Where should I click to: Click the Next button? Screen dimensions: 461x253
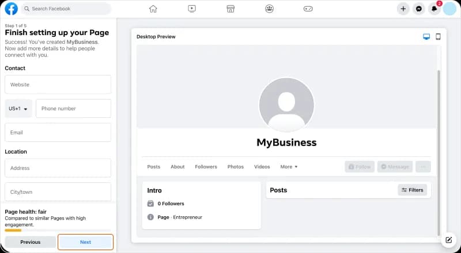(85, 242)
